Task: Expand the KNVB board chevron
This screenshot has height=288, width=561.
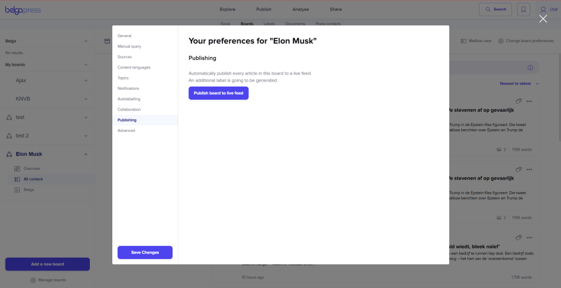Action: (x=85, y=99)
